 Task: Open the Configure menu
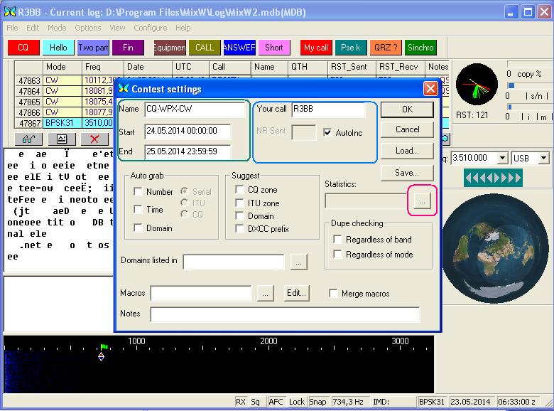point(150,28)
